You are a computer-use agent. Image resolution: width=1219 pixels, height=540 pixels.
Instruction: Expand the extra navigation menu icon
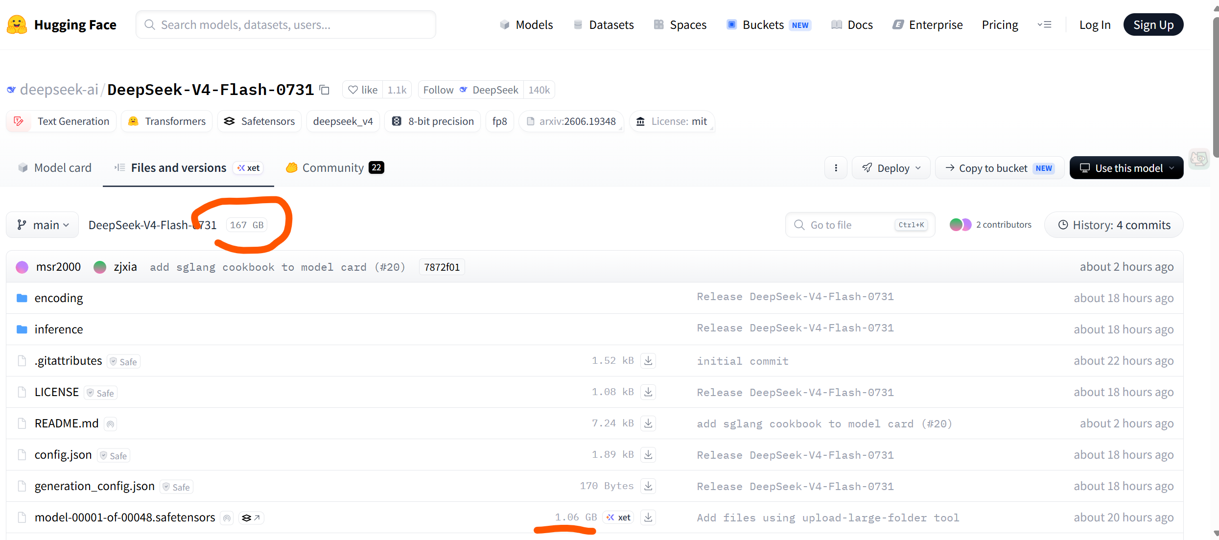pyautogui.click(x=1044, y=24)
